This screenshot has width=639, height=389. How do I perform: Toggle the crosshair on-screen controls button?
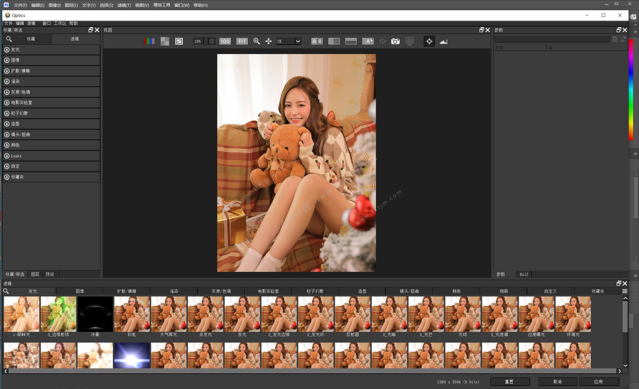point(429,41)
